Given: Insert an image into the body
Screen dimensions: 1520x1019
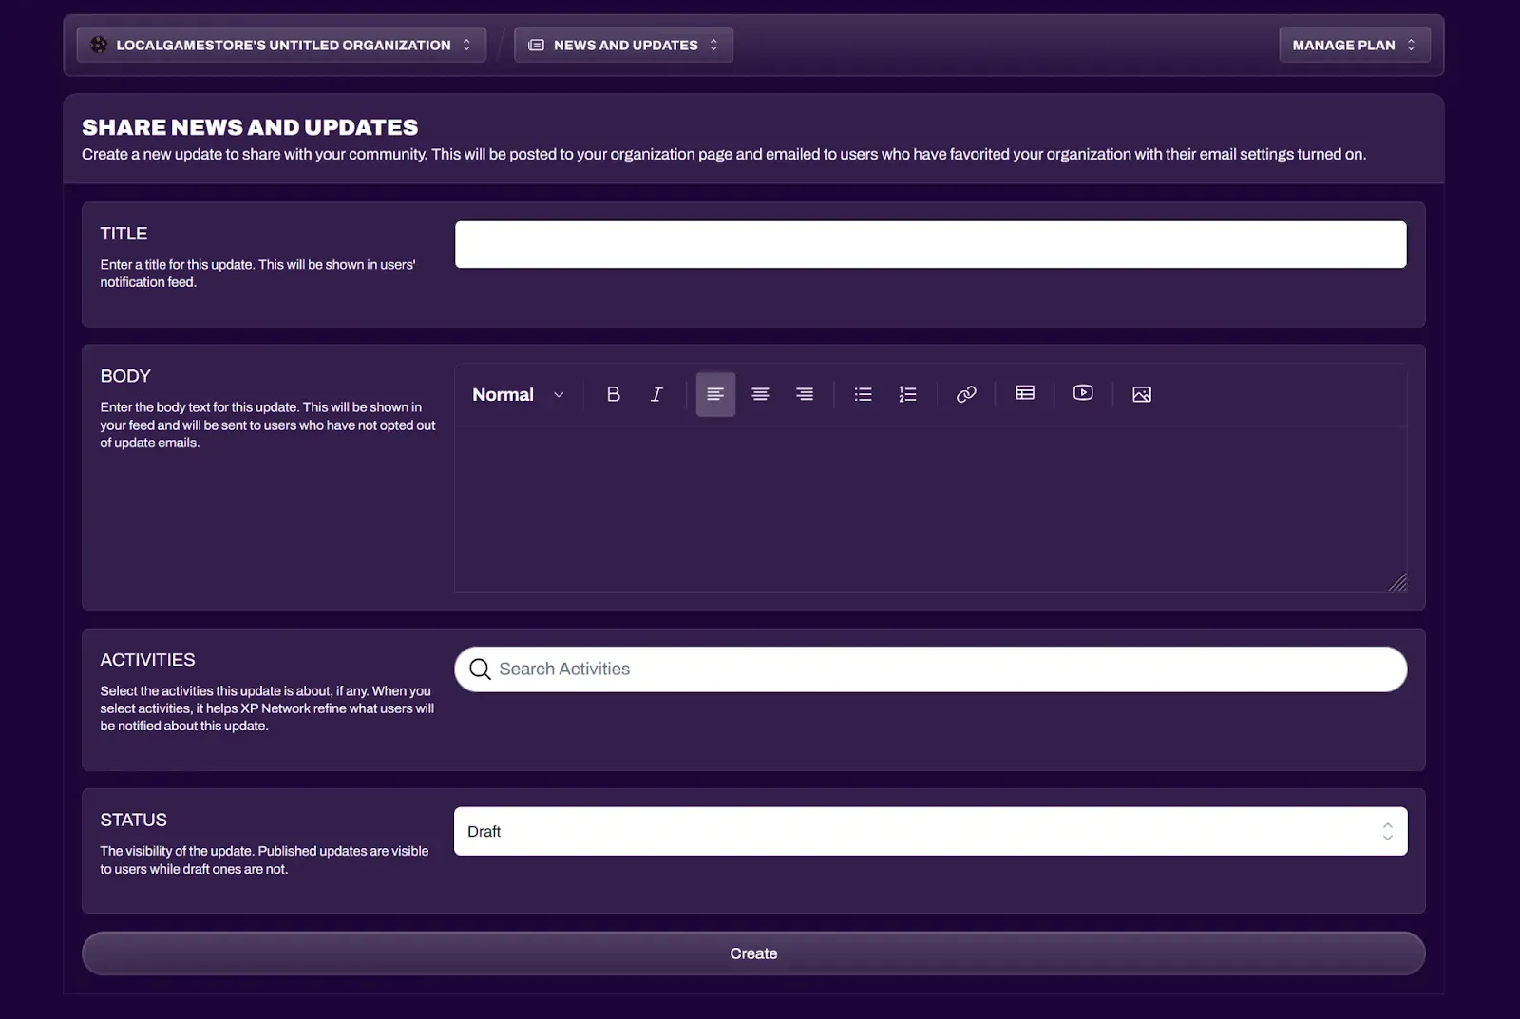Looking at the screenshot, I should click(1141, 393).
